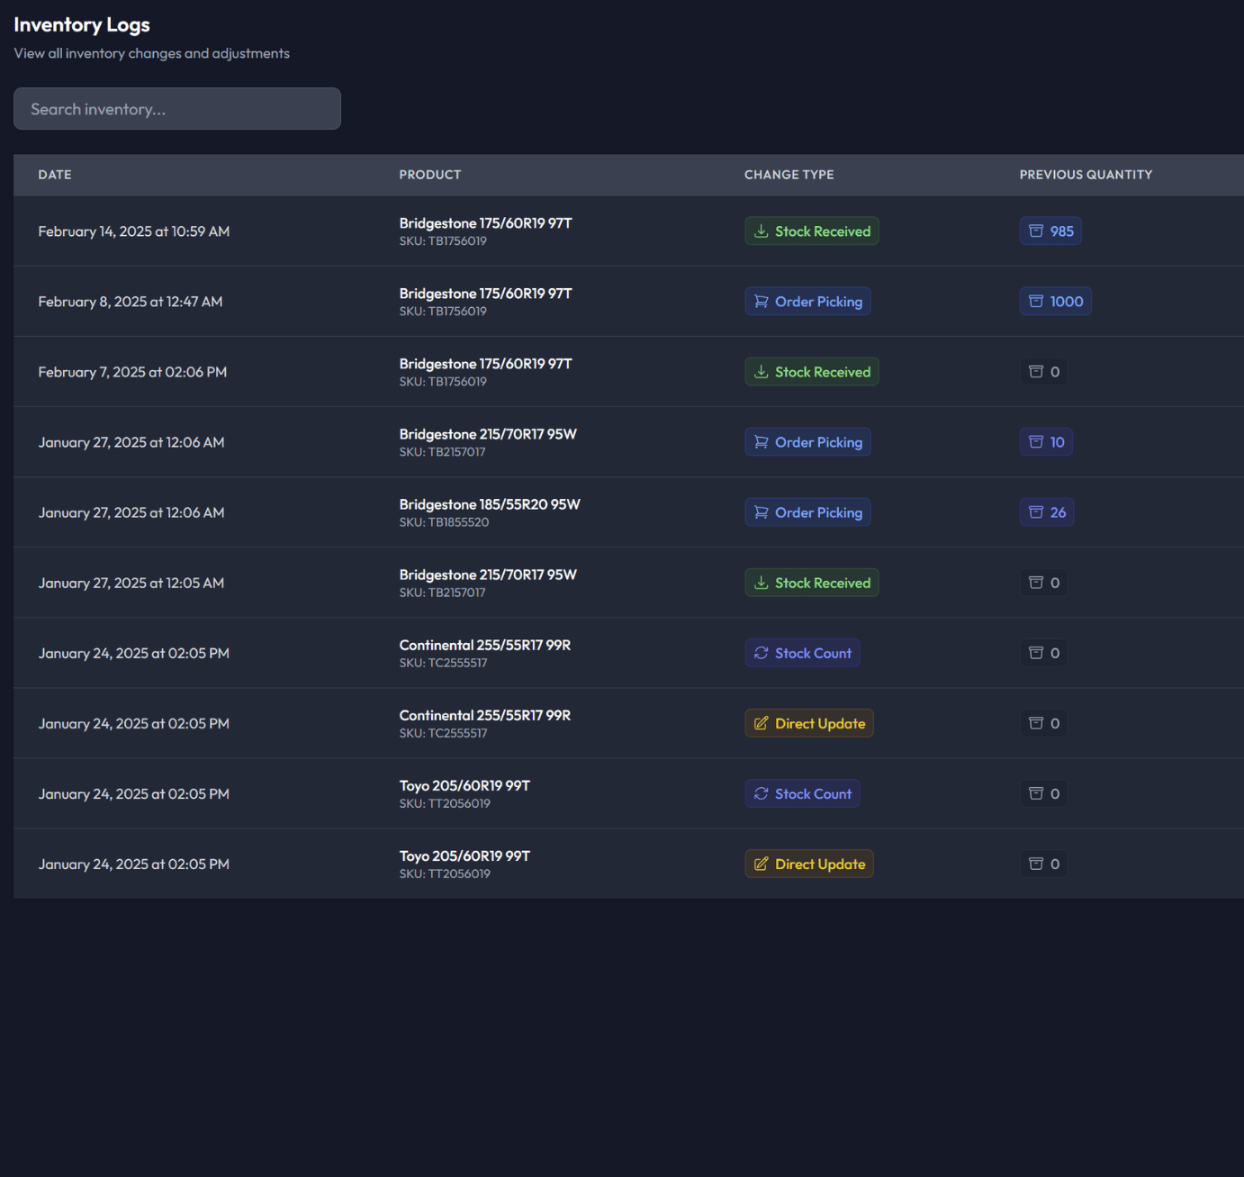Click download icon in February 7 Stock Received badge
This screenshot has width=1244, height=1177.
click(762, 372)
